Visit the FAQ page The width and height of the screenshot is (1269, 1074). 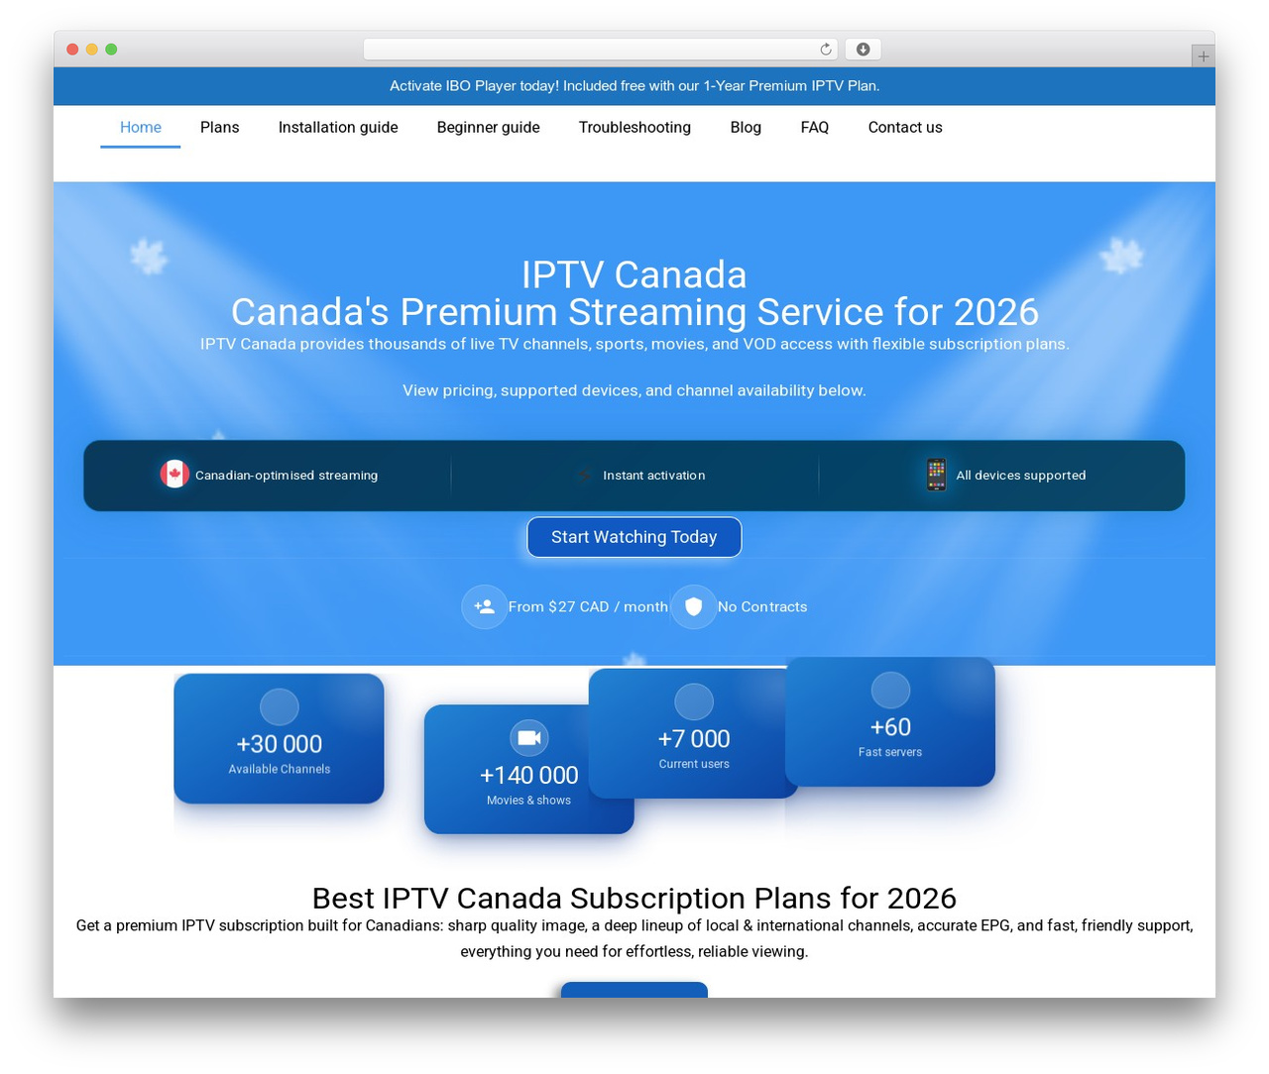pyautogui.click(x=815, y=128)
